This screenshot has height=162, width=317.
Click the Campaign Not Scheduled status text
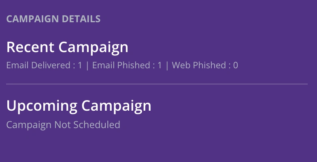[63, 124]
